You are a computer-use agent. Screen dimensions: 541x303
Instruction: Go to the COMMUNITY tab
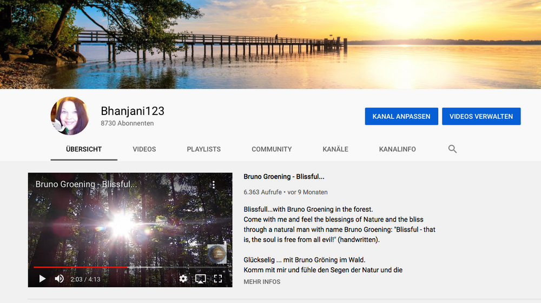pos(272,149)
